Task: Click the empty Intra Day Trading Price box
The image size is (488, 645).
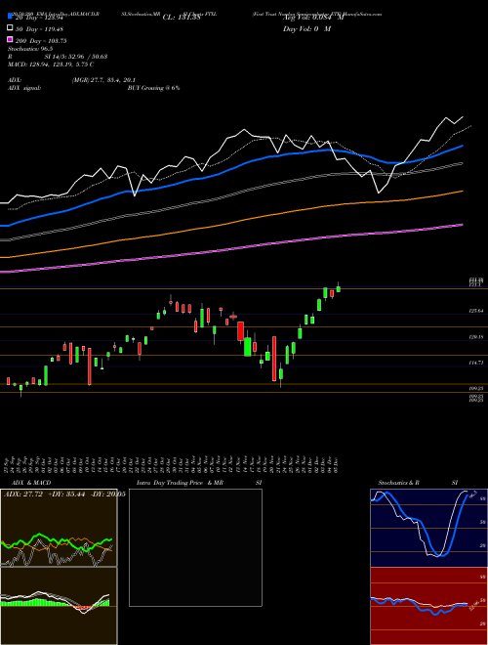Action: pyautogui.click(x=195, y=547)
